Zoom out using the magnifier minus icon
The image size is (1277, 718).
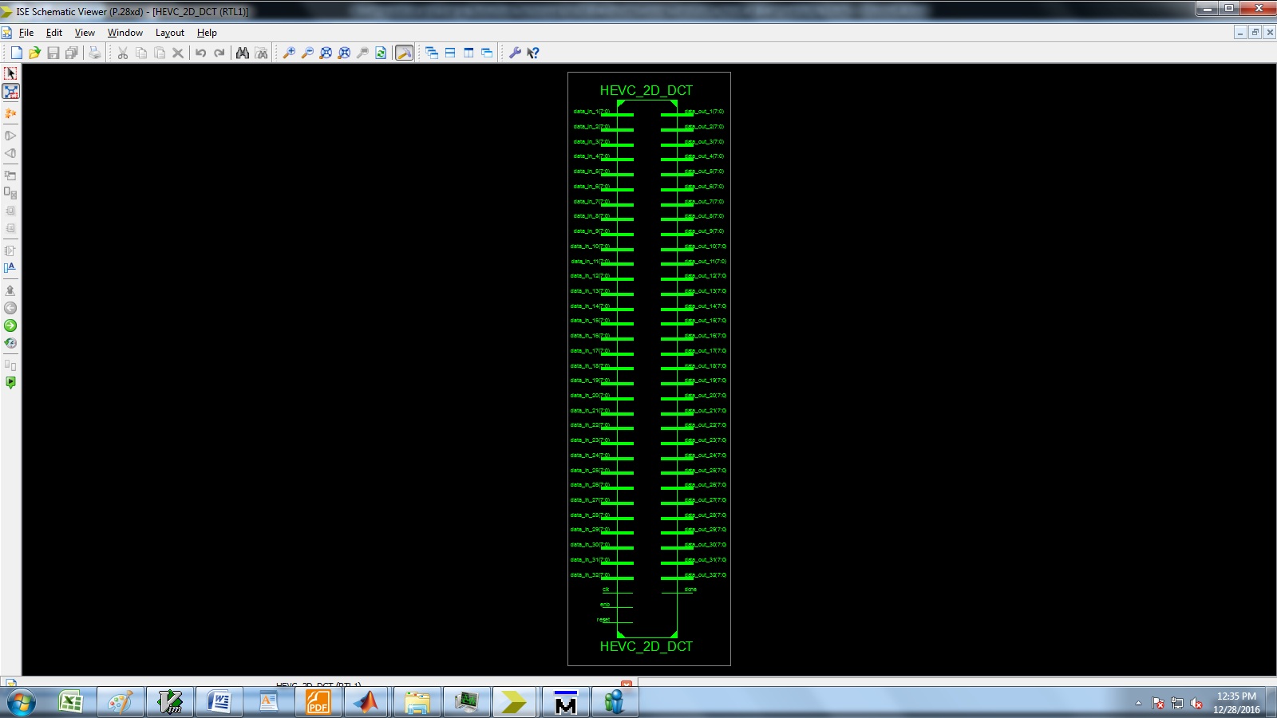[x=307, y=53]
